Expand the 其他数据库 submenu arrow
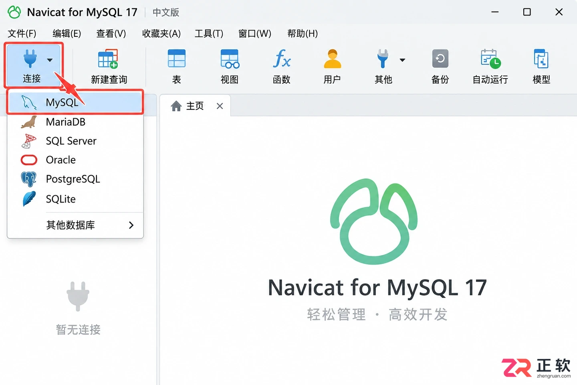The height and width of the screenshot is (385, 577). click(131, 225)
